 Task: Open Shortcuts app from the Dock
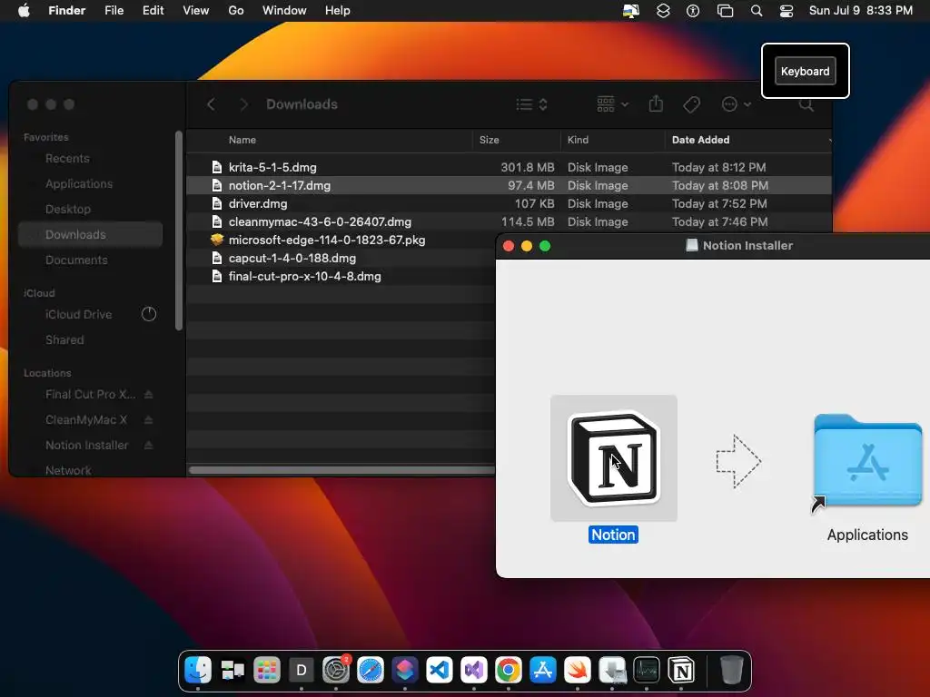[405, 671]
